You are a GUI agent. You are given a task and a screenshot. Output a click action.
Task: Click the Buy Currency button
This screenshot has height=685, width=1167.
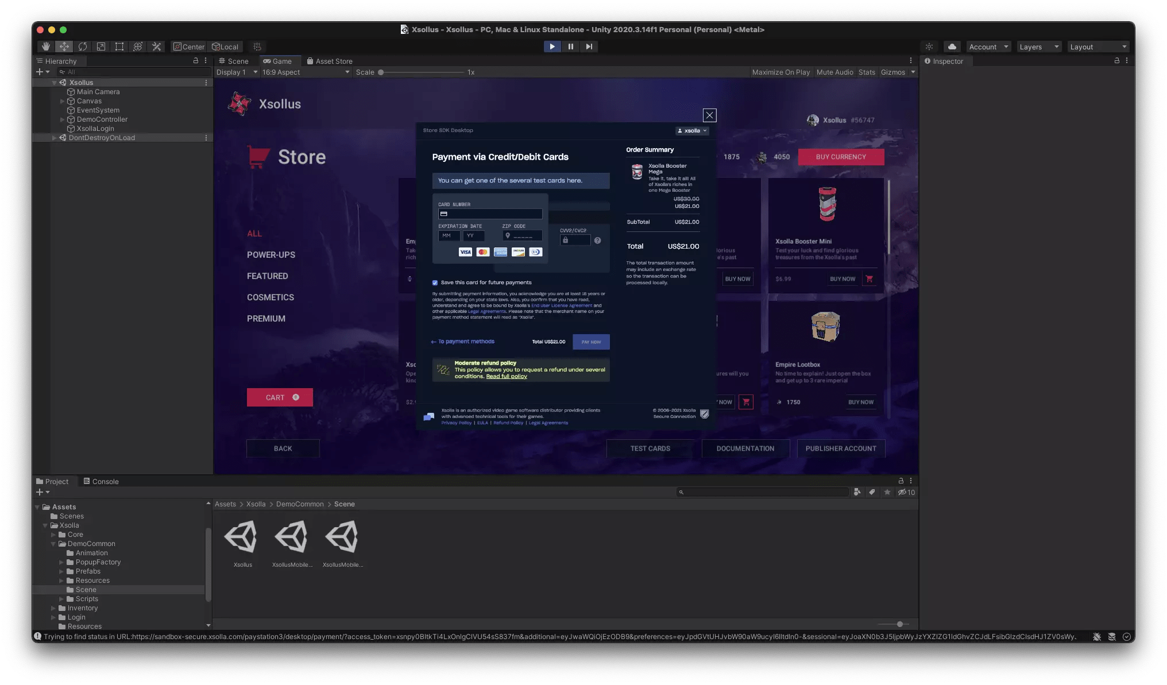click(841, 157)
